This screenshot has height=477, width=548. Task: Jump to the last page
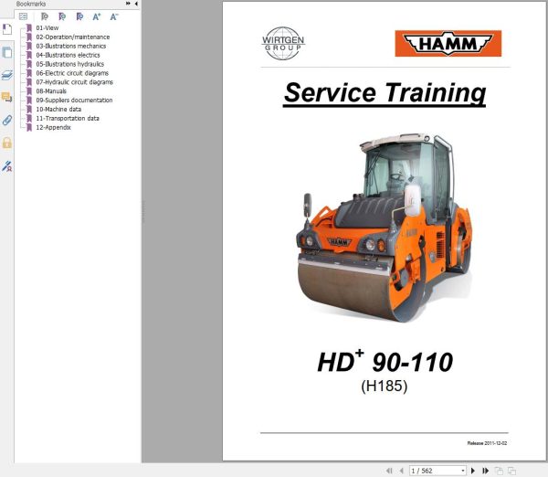(x=486, y=471)
